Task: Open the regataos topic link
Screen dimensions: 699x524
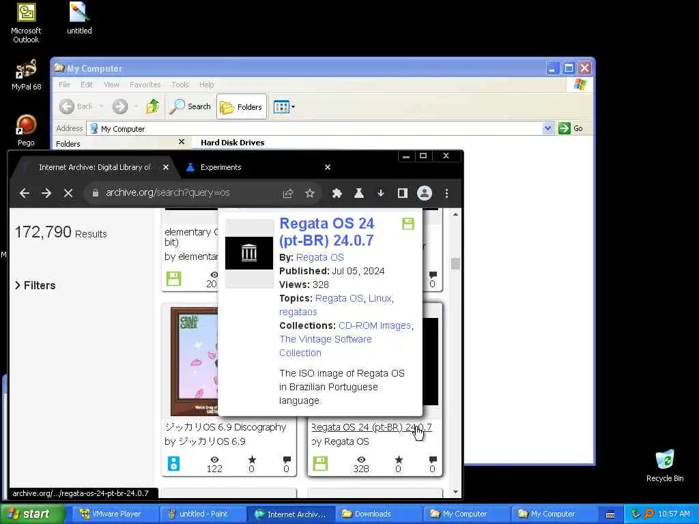Action: coord(298,312)
